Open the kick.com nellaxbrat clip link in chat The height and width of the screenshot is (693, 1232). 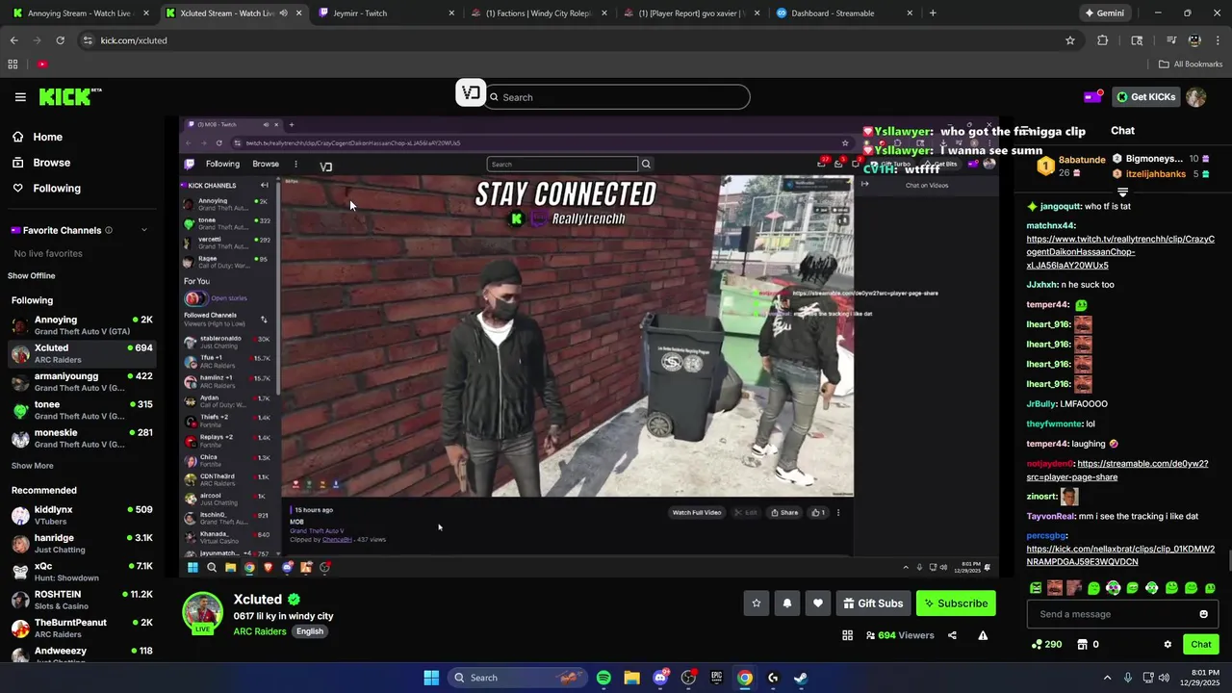click(x=1121, y=555)
